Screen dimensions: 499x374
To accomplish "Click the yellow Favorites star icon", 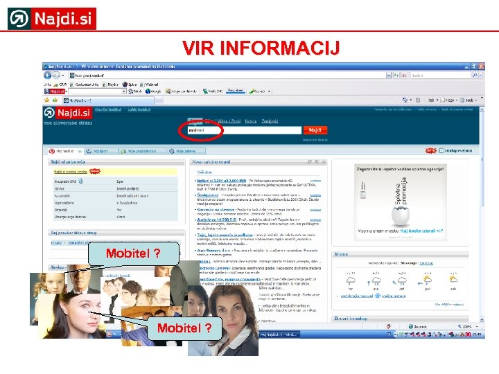I will [x=47, y=100].
